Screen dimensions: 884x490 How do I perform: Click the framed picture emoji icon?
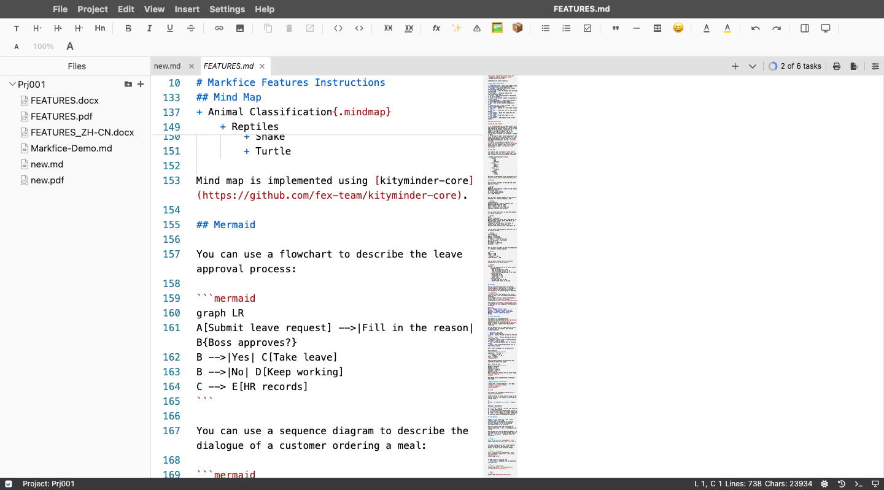pyautogui.click(x=497, y=28)
